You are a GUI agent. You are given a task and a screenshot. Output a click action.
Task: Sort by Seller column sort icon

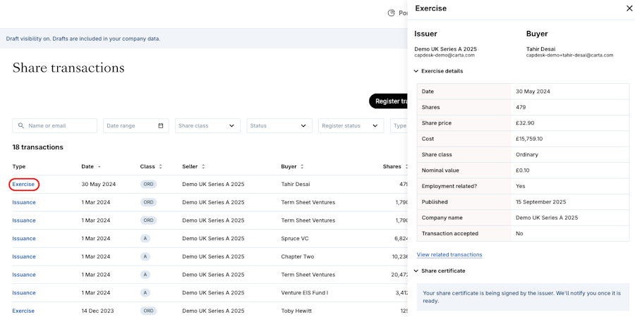(203, 167)
